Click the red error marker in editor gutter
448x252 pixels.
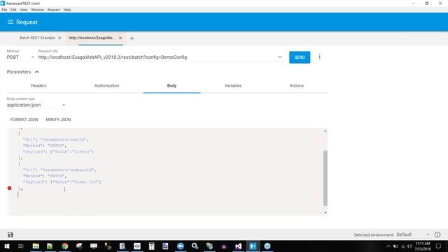pyautogui.click(x=9, y=188)
